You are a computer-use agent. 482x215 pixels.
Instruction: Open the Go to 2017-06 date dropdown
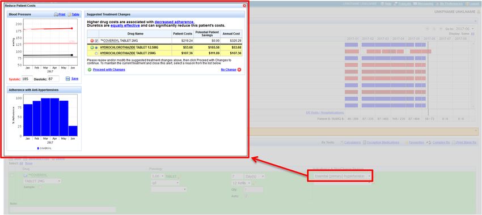(466, 28)
